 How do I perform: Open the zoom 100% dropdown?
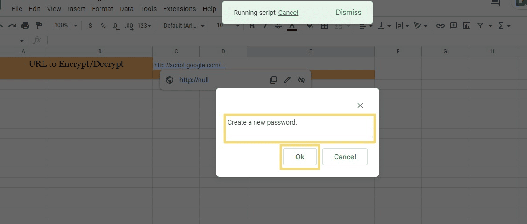[x=64, y=26]
